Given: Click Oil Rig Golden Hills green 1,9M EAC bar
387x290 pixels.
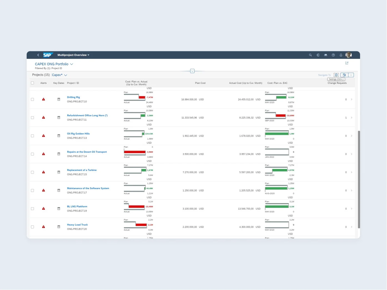Looking at the screenshot, I should pos(277,134).
